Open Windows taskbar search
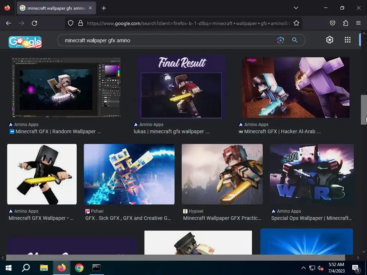 (26, 268)
